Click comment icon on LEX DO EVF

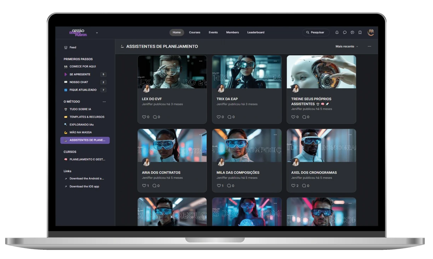pyautogui.click(x=155, y=117)
